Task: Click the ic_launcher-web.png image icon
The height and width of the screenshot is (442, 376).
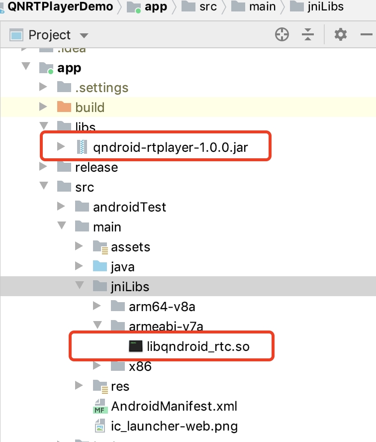Action: (100, 426)
